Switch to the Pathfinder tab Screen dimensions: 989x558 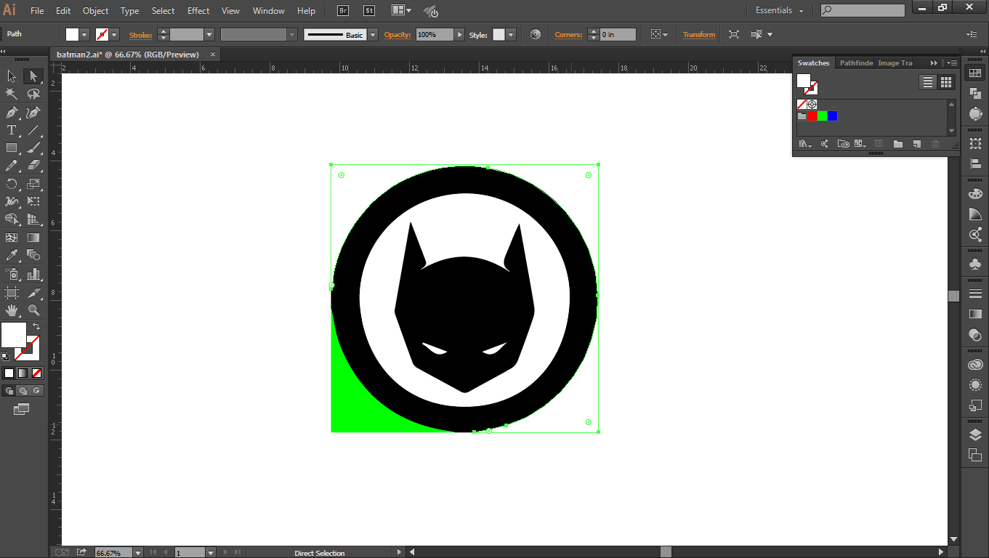855,62
